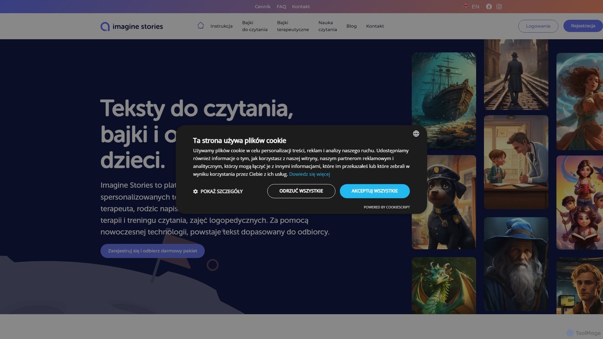Open the blond man illustration
Image resolution: width=603 pixels, height=339 pixels.
[x=579, y=285]
